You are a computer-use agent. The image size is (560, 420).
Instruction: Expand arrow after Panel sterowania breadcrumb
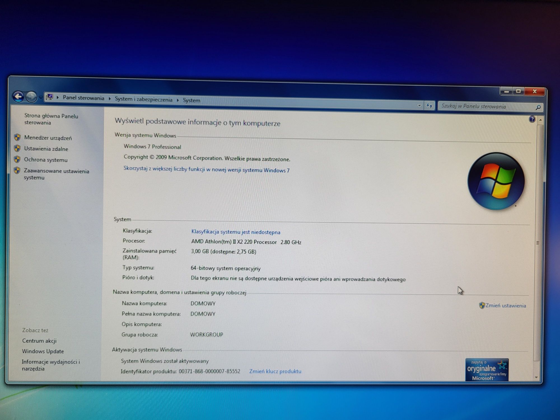[x=110, y=99]
